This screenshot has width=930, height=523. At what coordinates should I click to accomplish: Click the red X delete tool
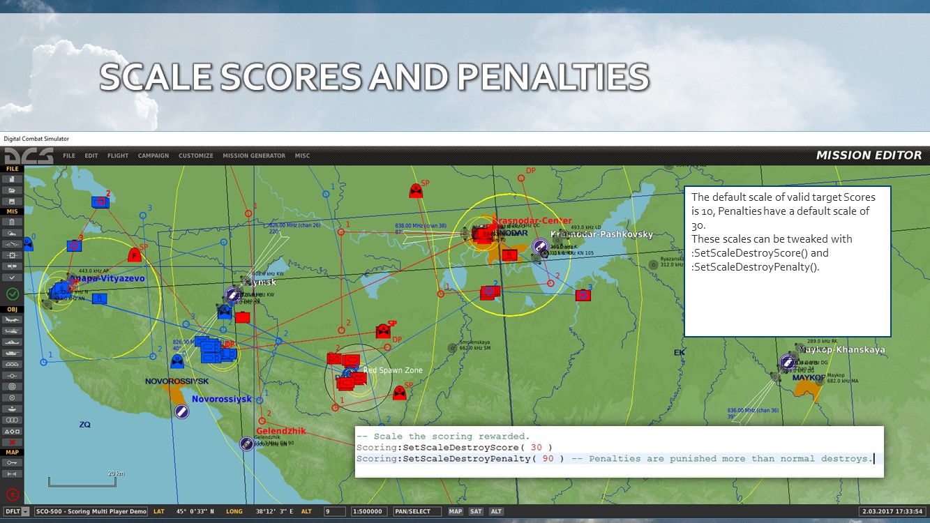[12, 442]
